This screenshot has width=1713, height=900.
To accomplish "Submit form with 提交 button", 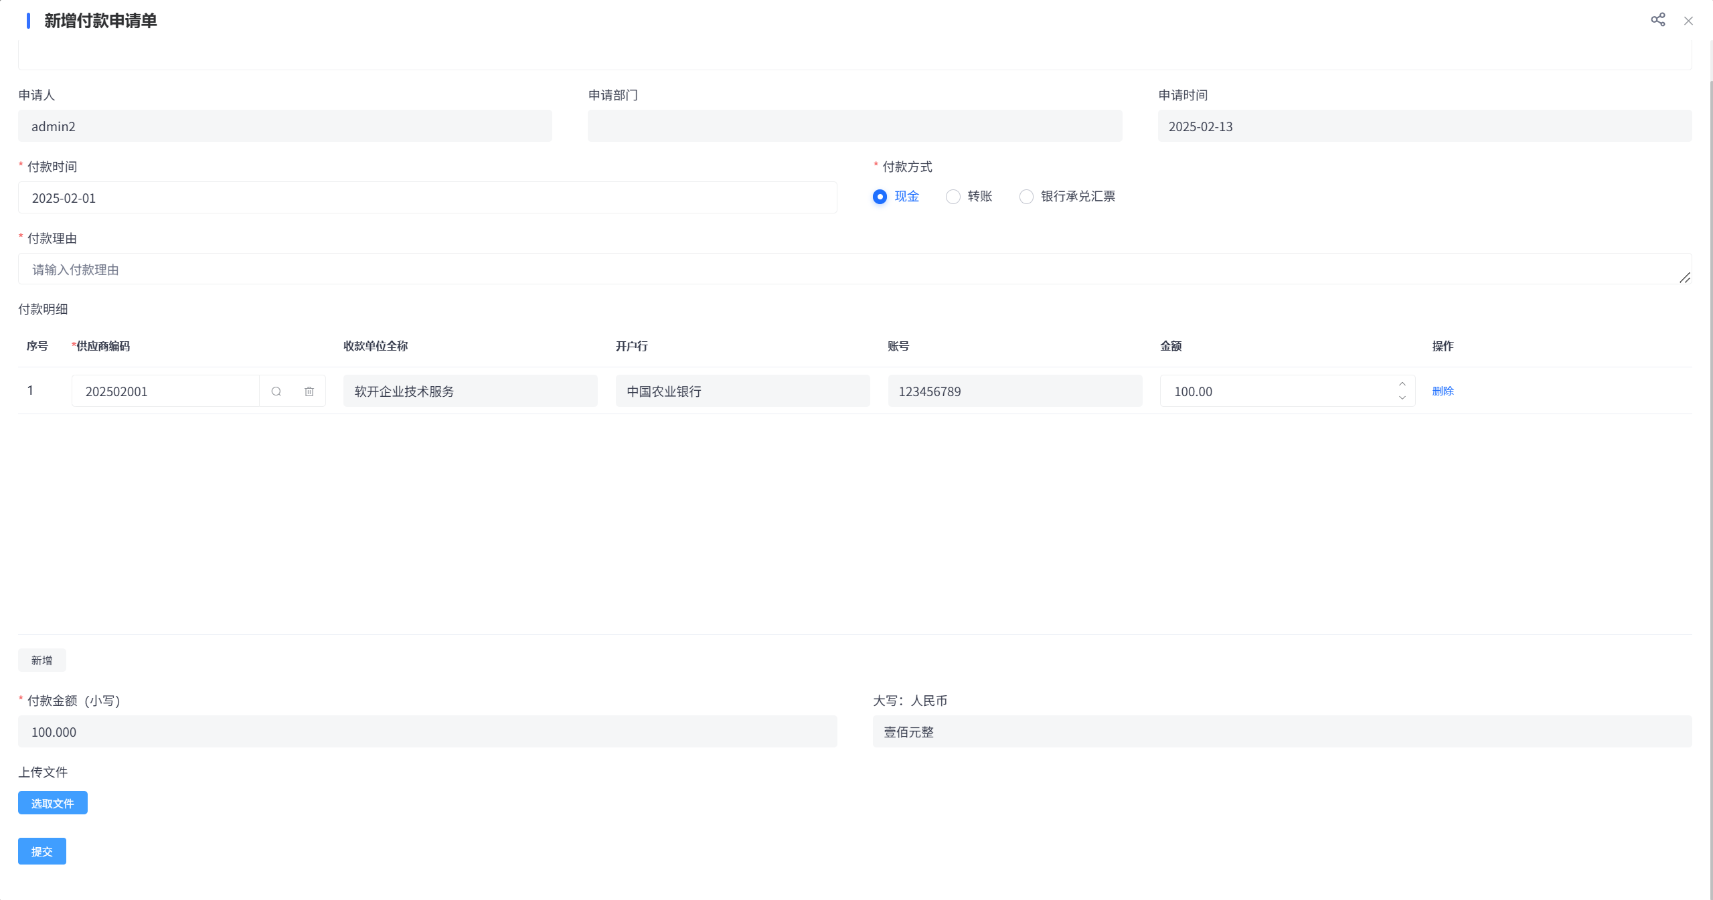I will click(x=42, y=851).
